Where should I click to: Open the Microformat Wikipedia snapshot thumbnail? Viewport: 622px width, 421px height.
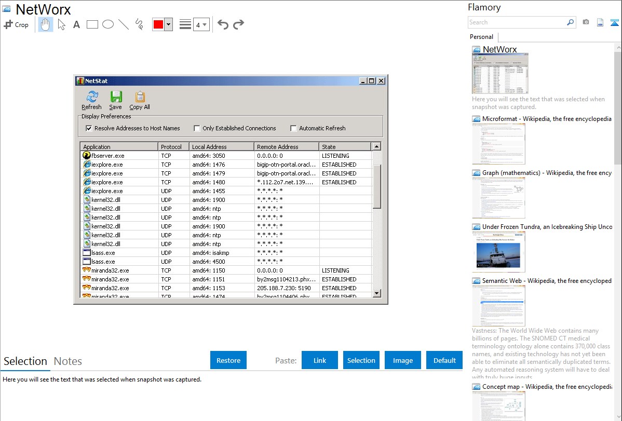(498, 144)
